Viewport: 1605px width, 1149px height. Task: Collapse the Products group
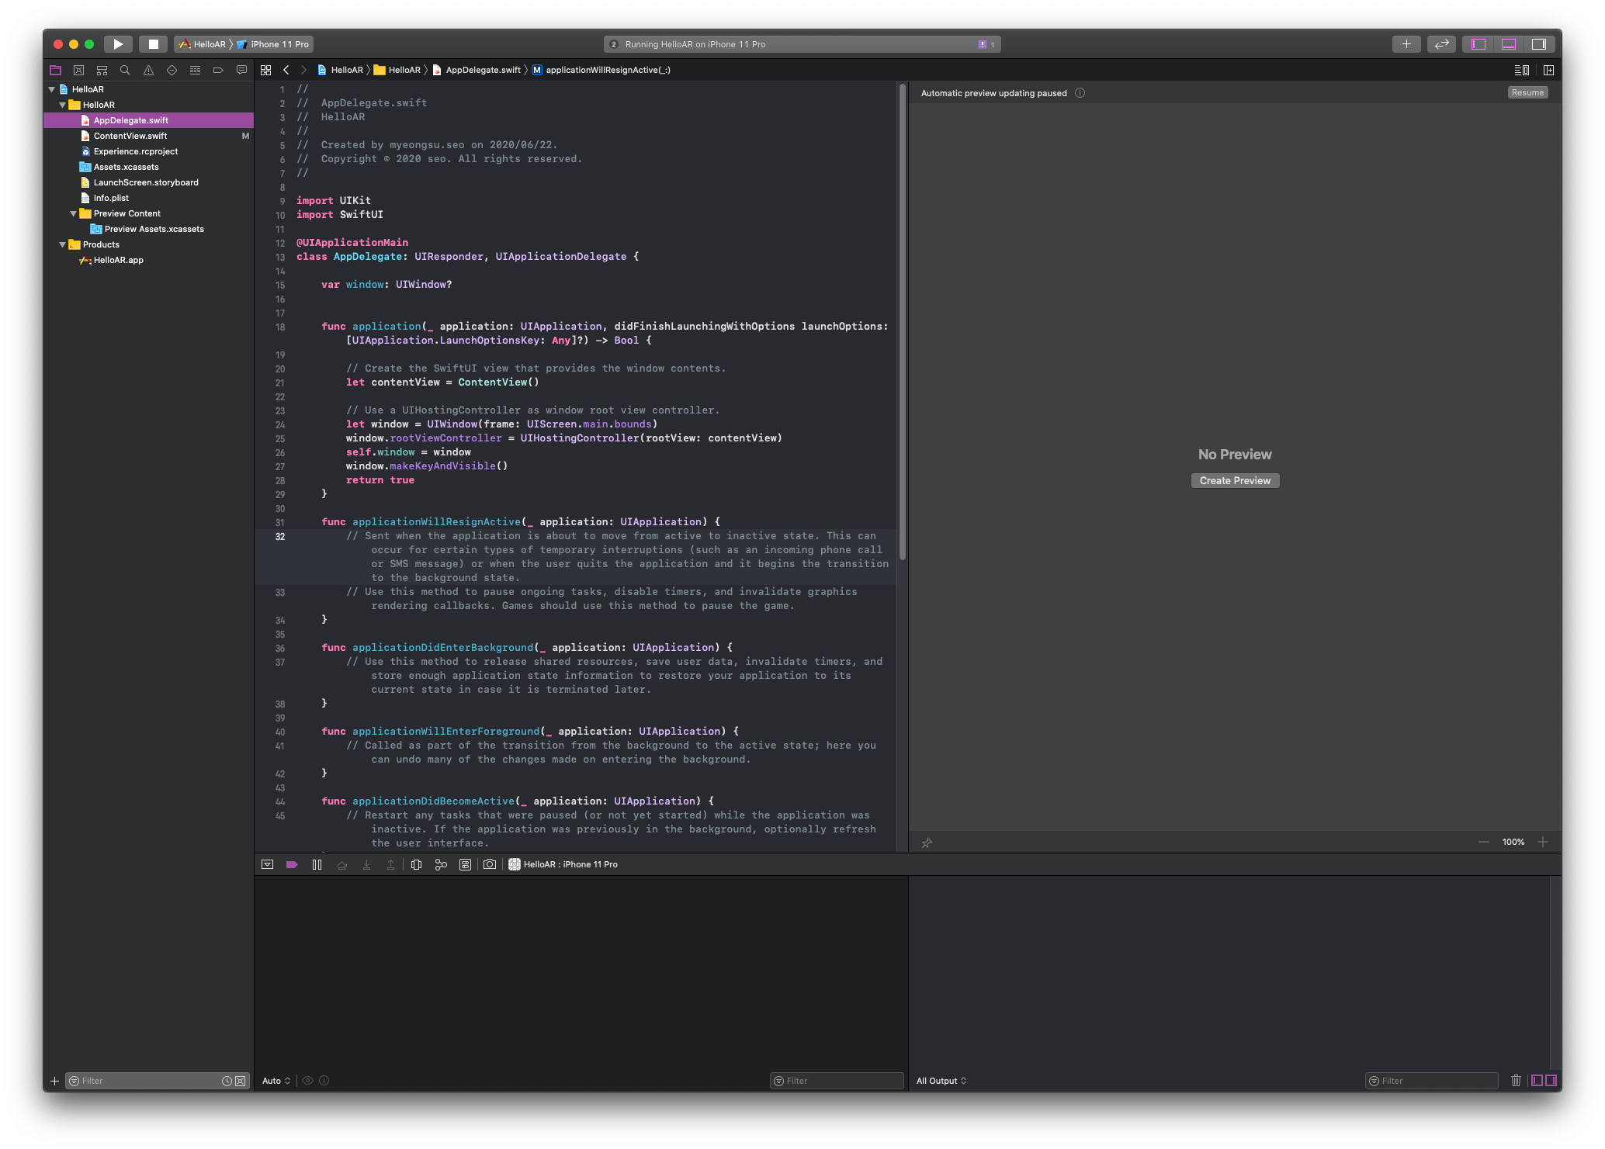63,244
